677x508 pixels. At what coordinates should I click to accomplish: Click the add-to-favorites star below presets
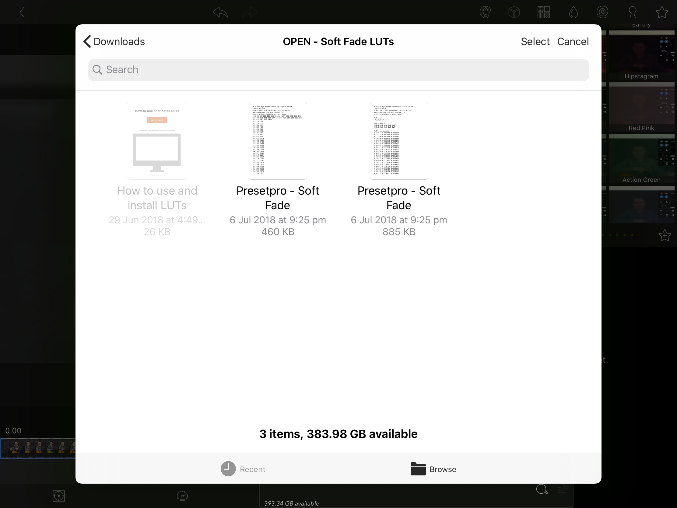pyautogui.click(x=665, y=235)
